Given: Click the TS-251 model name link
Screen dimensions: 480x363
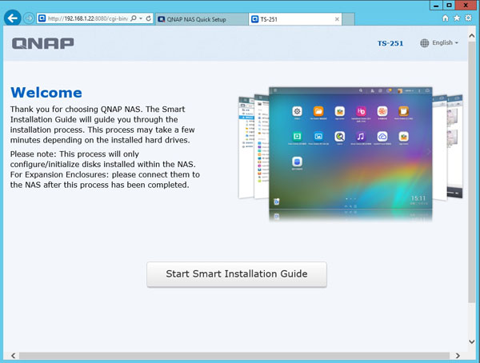Looking at the screenshot, I should tap(390, 43).
